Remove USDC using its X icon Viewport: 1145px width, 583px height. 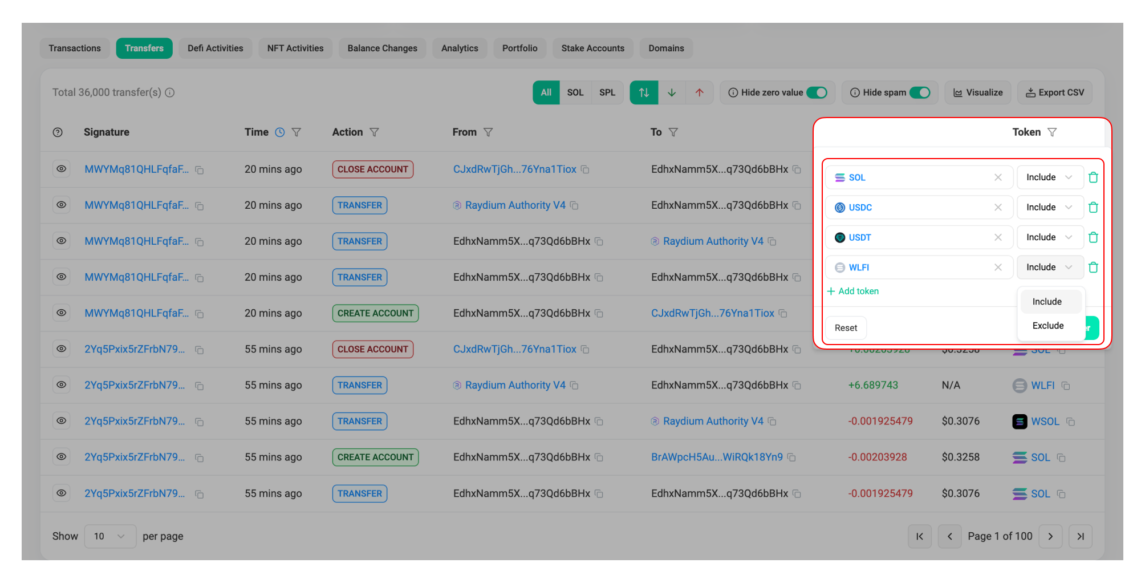pos(998,208)
